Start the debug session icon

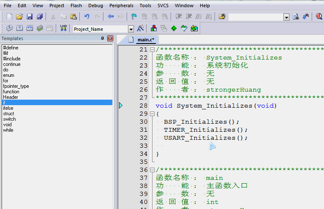pyautogui.click(x=319, y=17)
